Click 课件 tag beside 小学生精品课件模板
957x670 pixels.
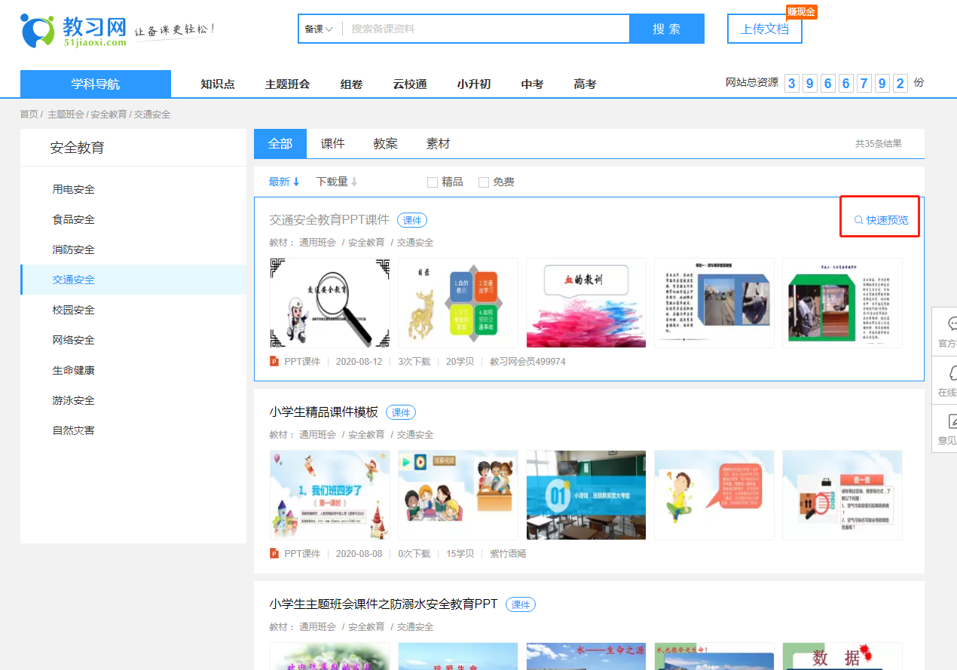pos(401,412)
